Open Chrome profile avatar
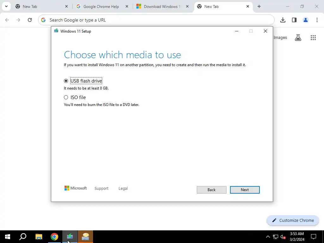 (305, 20)
